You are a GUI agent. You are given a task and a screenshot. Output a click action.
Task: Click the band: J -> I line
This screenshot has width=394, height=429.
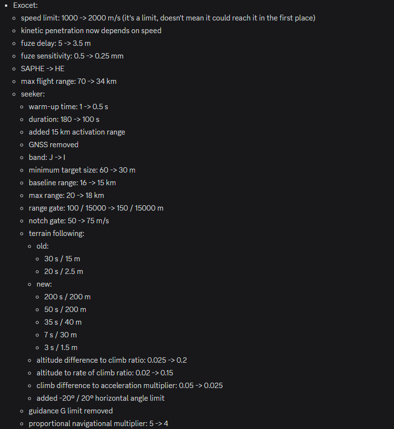tap(47, 157)
